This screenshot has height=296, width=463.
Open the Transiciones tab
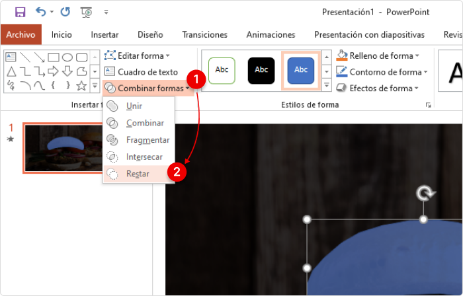click(x=204, y=34)
